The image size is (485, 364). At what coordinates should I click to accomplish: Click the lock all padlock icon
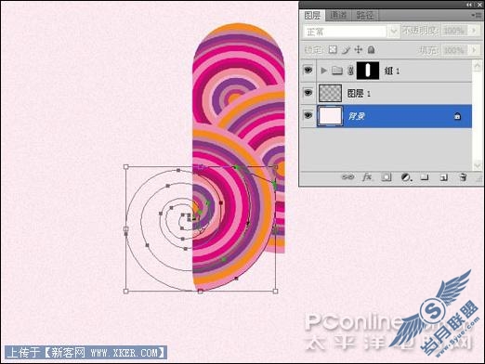pos(371,50)
